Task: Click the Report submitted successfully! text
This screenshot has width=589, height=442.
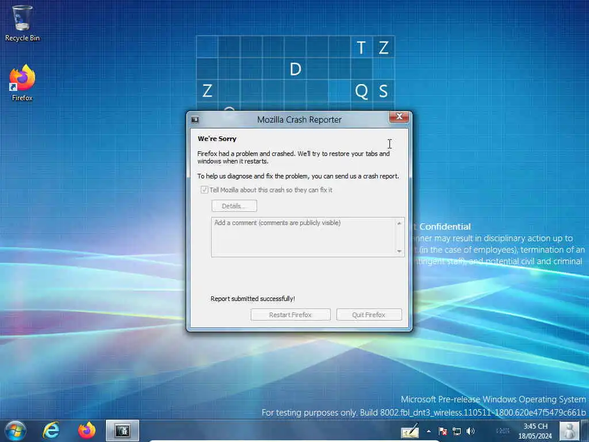Action: click(x=253, y=299)
